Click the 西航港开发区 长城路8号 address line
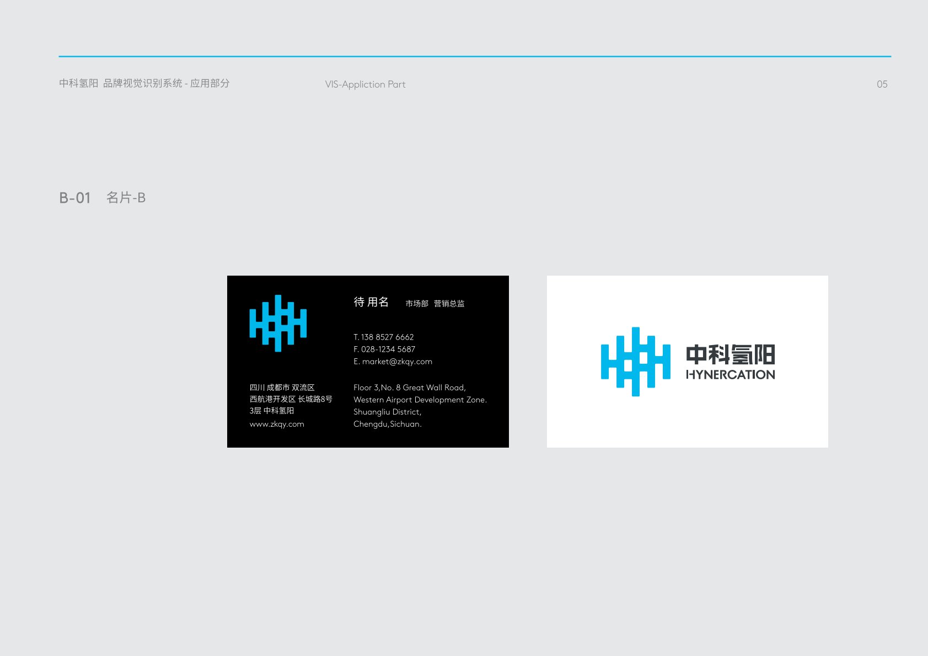 click(x=291, y=399)
